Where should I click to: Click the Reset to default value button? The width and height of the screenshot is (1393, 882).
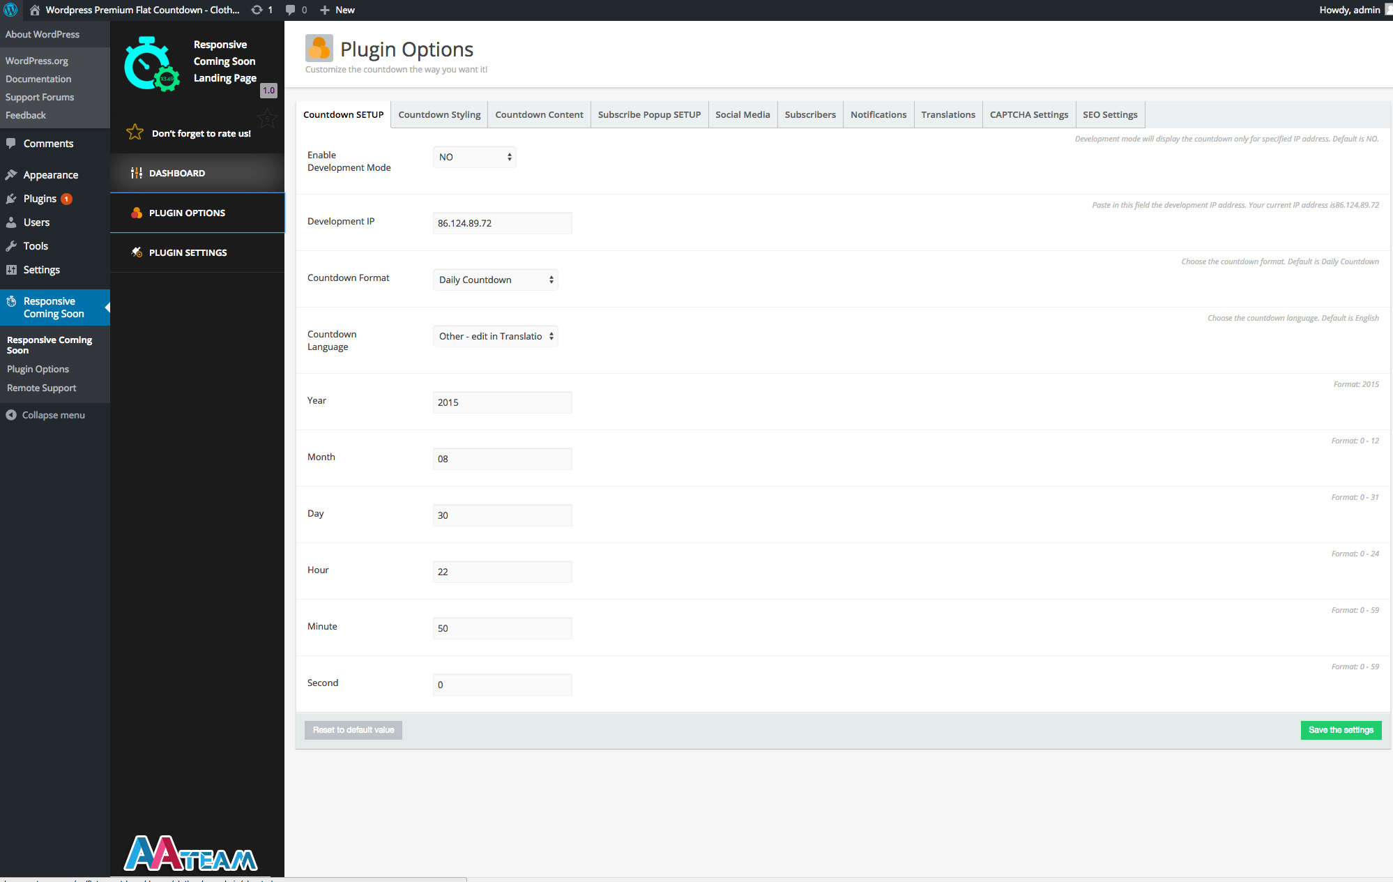[x=353, y=730]
